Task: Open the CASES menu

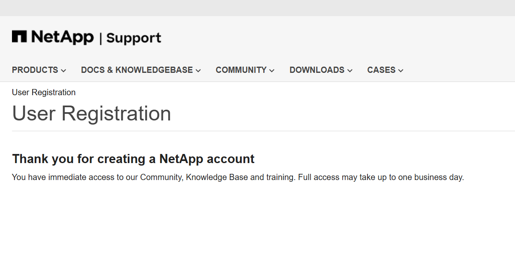Action: click(381, 70)
